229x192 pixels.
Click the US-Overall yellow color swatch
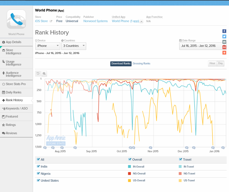click(129, 181)
